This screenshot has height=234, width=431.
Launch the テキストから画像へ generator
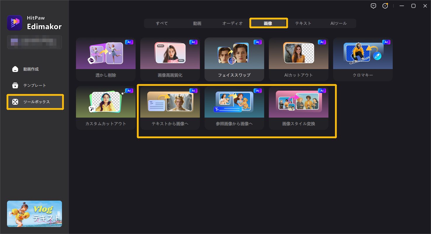coord(170,107)
